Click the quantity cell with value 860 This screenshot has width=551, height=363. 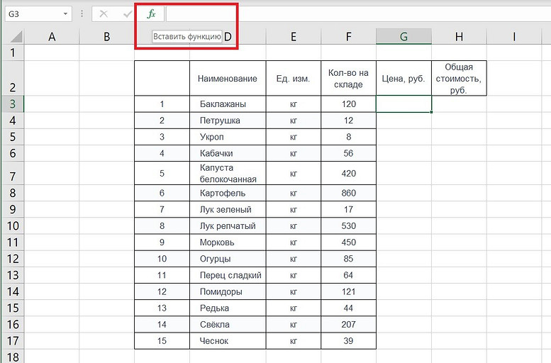click(x=348, y=194)
